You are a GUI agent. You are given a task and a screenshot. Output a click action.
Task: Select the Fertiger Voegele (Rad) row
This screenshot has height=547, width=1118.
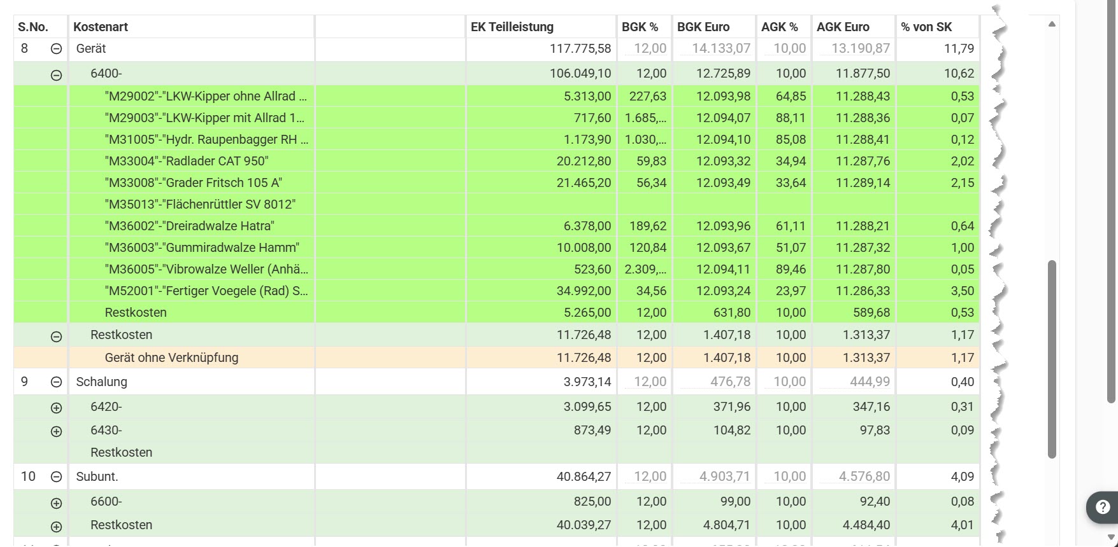496,291
